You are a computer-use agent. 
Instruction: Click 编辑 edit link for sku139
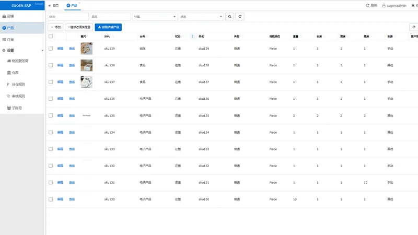(x=60, y=49)
